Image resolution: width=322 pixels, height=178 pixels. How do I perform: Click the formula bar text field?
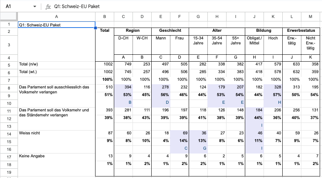pyautogui.click(x=183, y=7)
